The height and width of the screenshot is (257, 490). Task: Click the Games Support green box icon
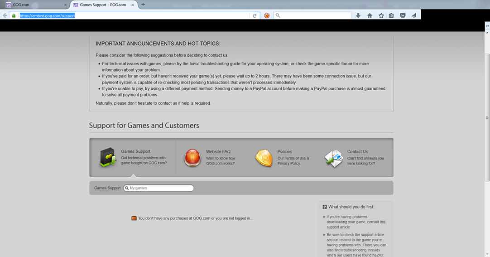108,157
